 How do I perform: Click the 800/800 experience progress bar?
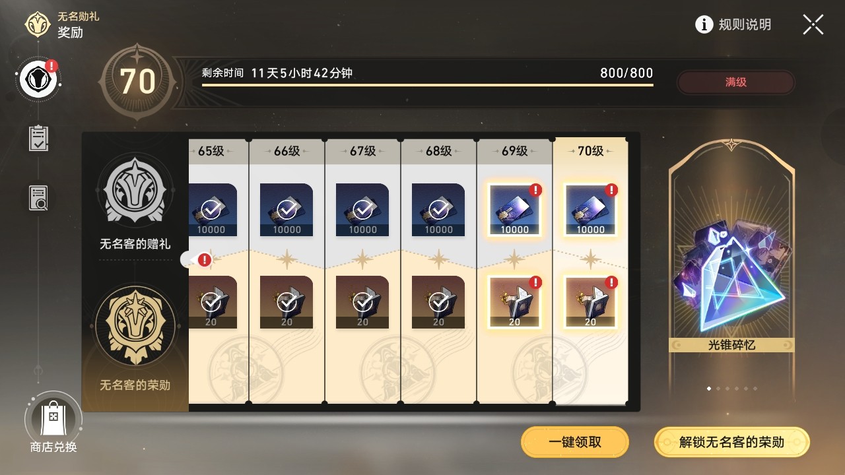point(428,84)
